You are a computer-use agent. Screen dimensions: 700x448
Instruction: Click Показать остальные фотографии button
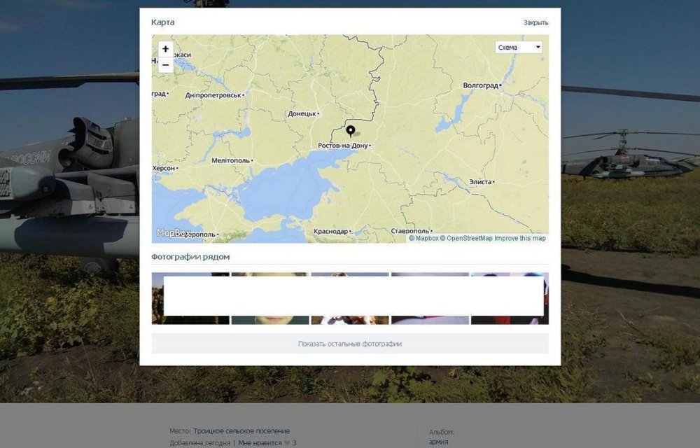tap(350, 344)
